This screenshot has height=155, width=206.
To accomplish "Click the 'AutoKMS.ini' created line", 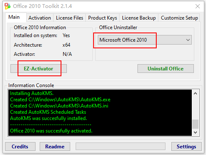I will [59, 106].
